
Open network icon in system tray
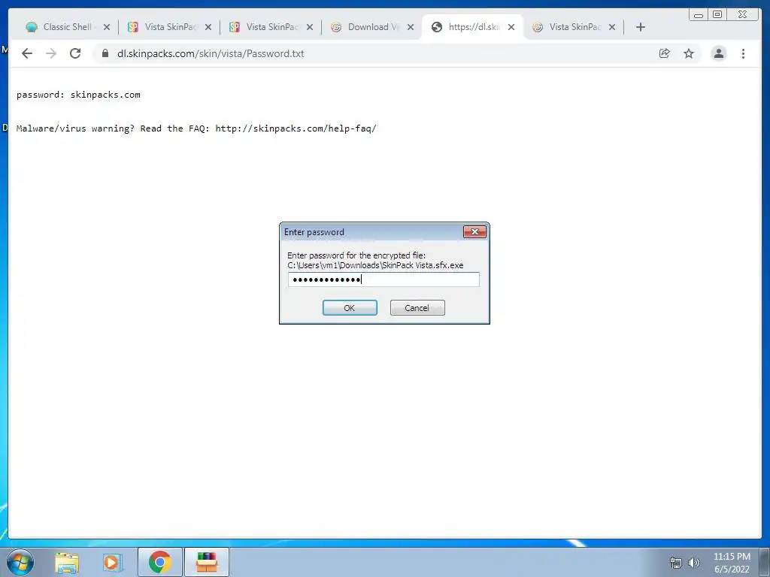click(x=676, y=563)
